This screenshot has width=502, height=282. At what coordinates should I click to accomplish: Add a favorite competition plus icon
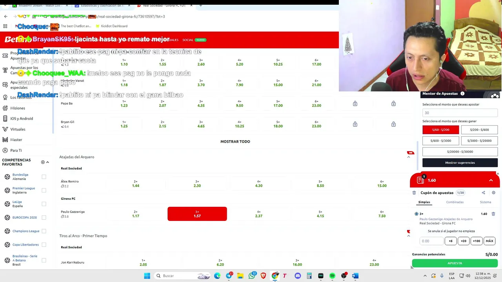coord(43,162)
